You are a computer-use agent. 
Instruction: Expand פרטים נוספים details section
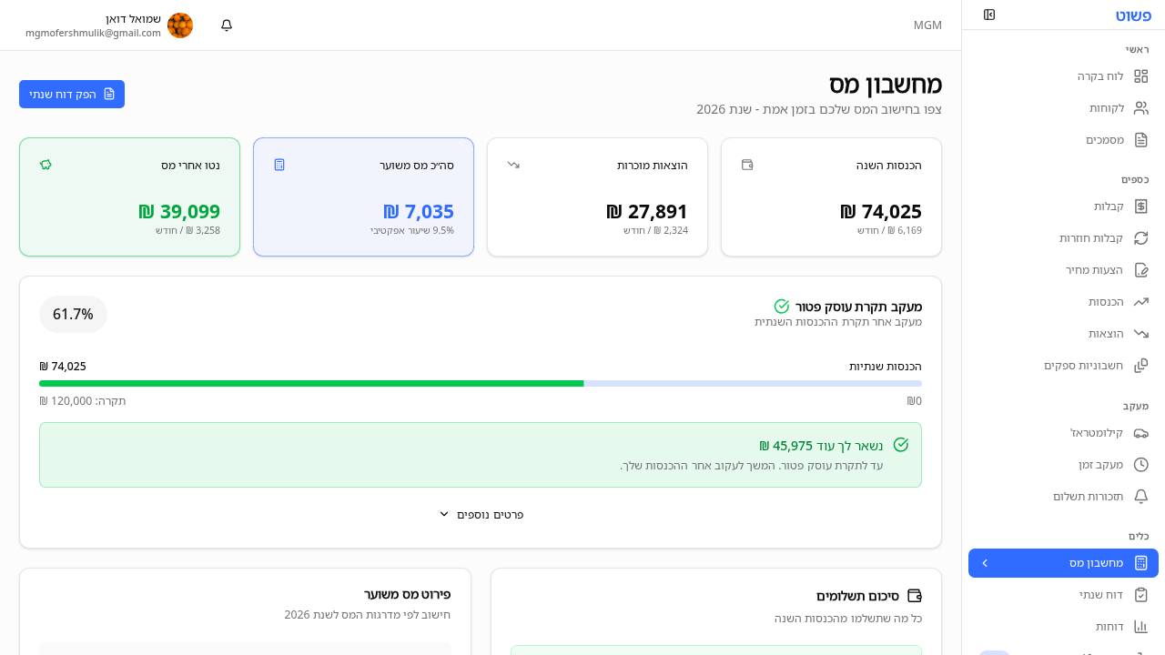click(x=481, y=514)
